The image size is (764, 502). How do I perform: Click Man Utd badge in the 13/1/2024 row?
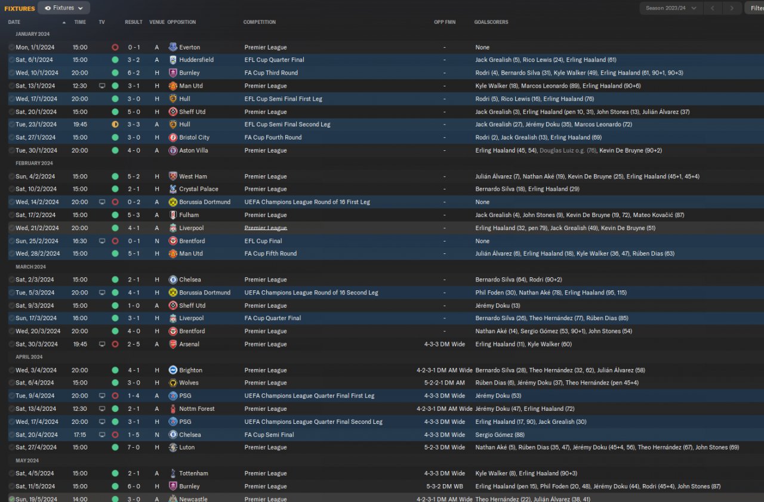tap(173, 86)
